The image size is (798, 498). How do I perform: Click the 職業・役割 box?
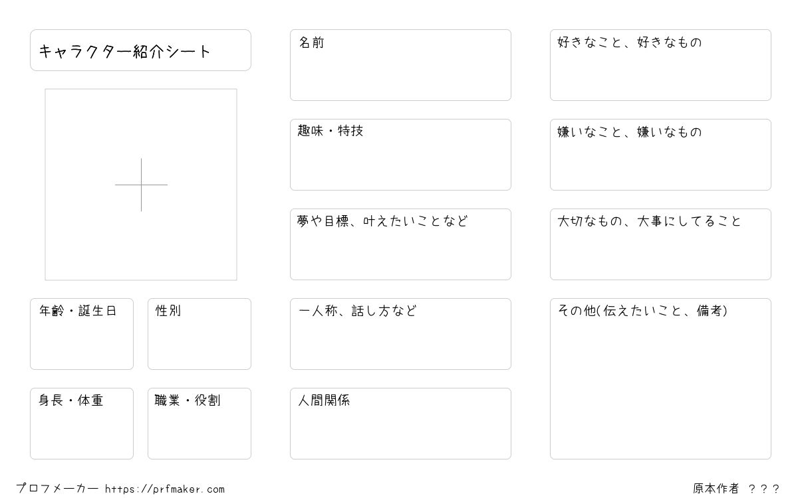pos(199,424)
